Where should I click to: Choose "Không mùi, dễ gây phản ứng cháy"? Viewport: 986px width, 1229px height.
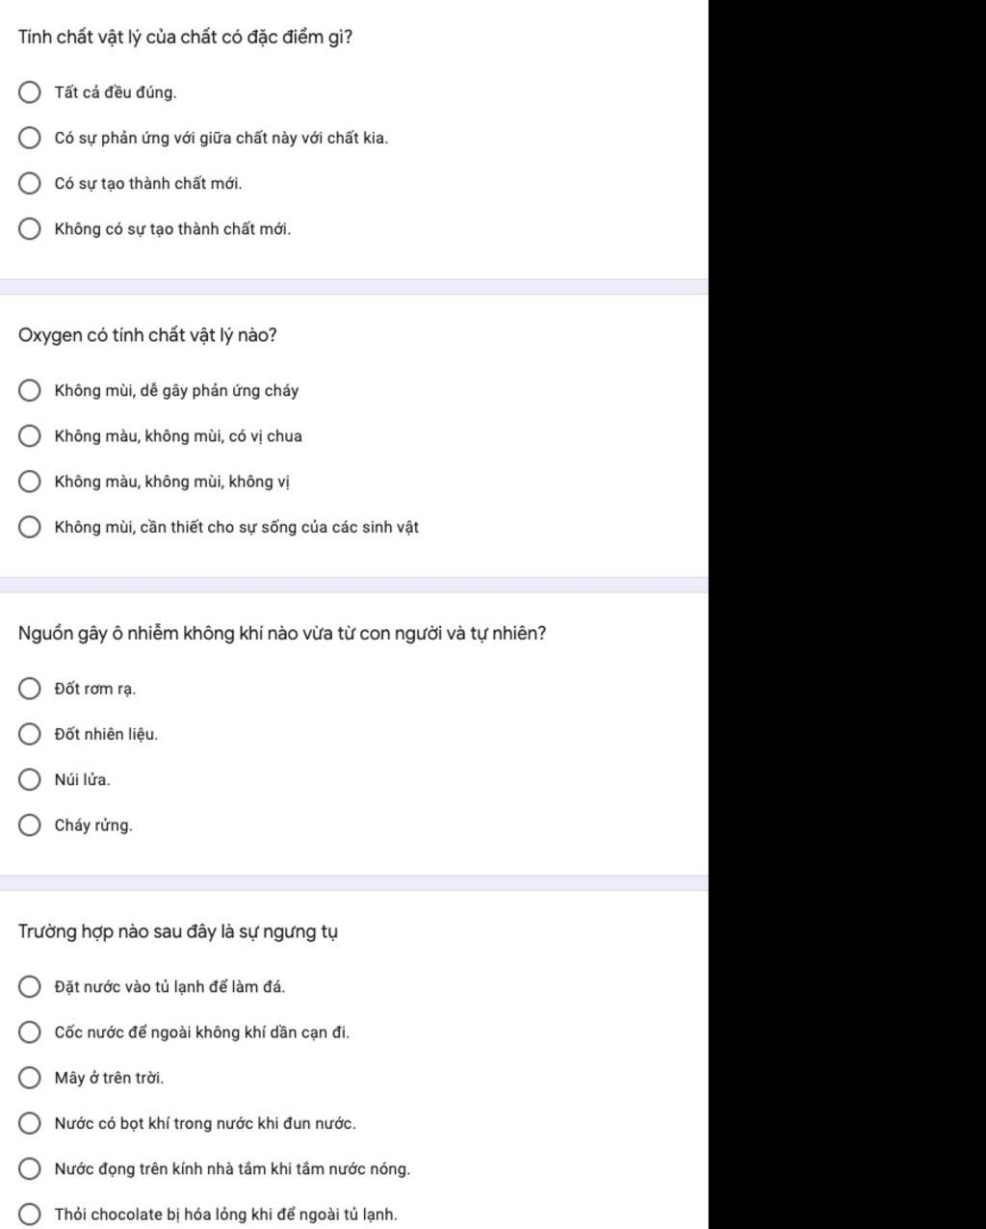(x=30, y=390)
